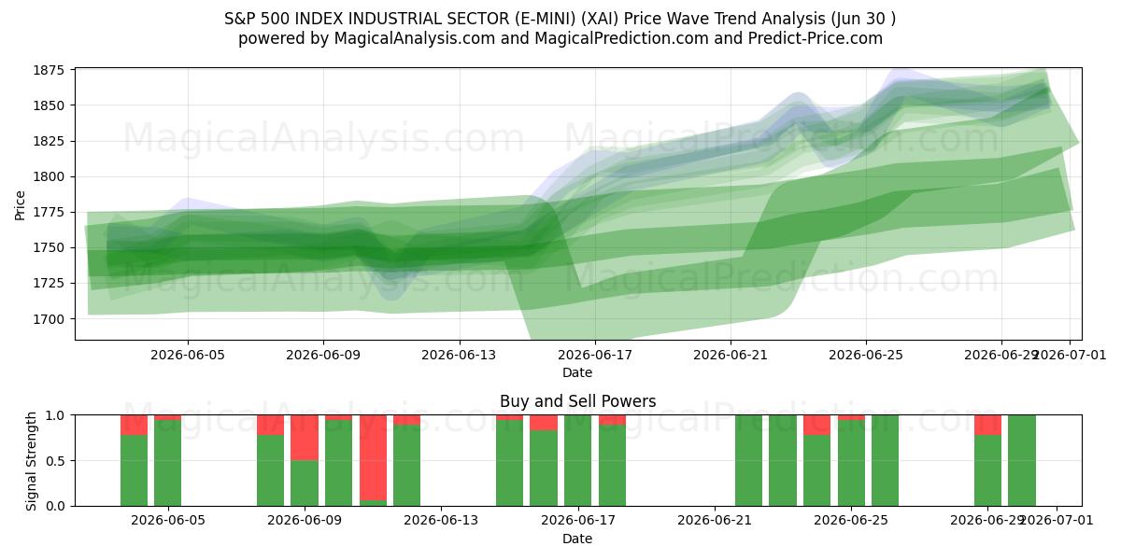1121x560 pixels.
Task: Click the 'Buy and Sell Powers' chart title
Action: click(577, 401)
